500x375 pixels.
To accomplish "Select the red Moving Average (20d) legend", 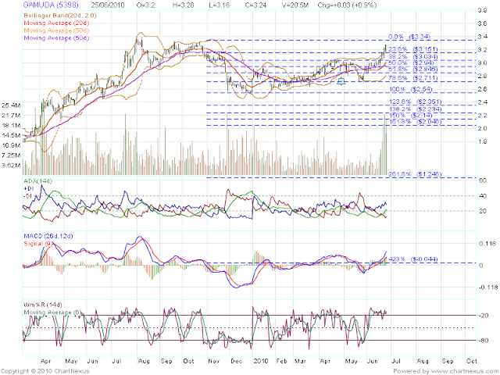I will [56, 23].
